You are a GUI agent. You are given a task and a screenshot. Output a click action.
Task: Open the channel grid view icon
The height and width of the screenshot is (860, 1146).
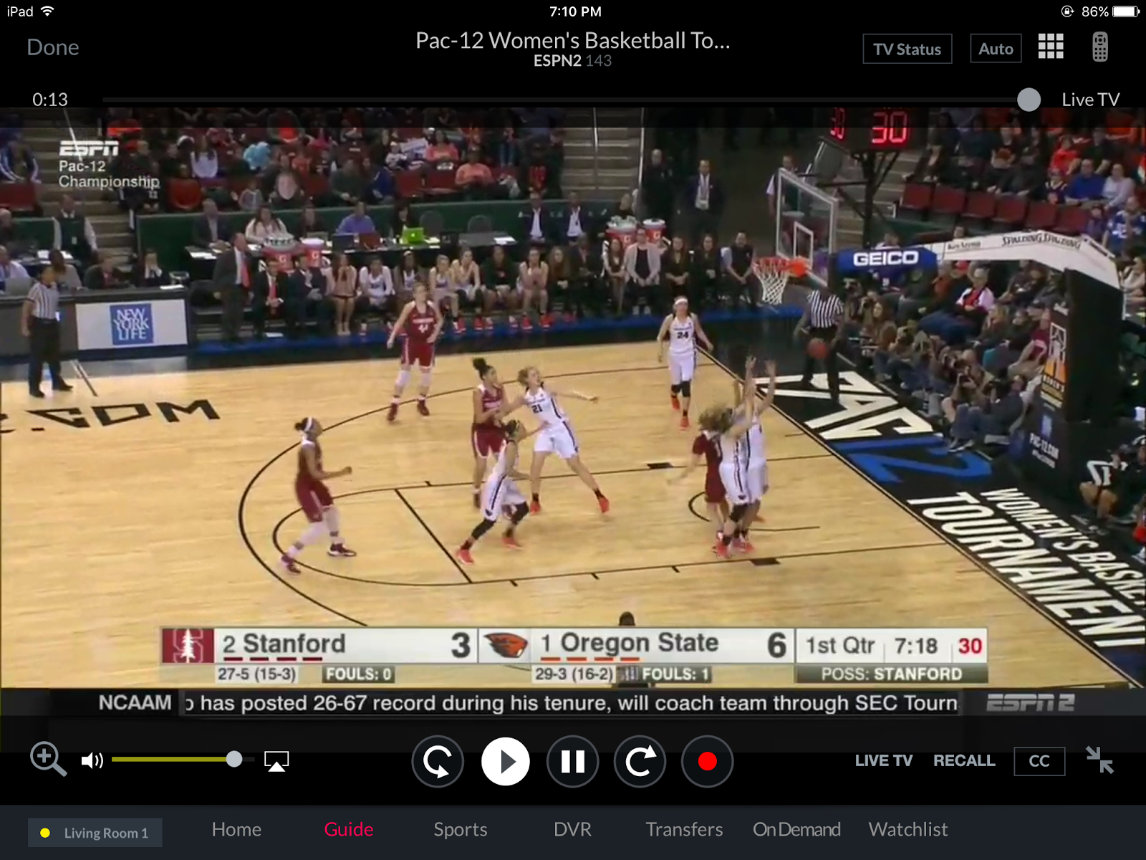point(1051,47)
